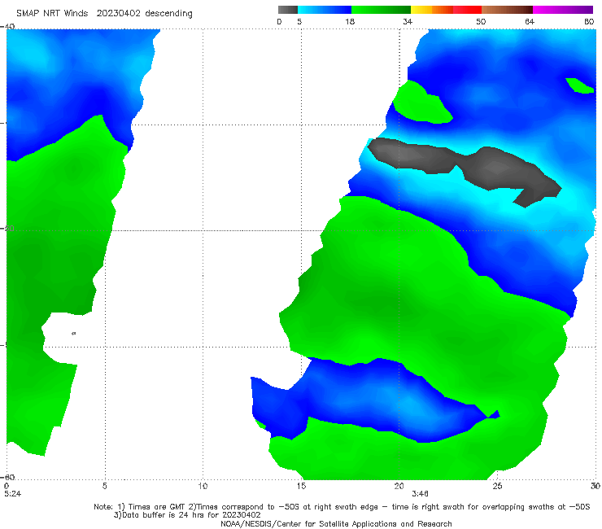Click the latitude label '-50' on left axis
This screenshot has height=529, width=602.
pos(8,229)
